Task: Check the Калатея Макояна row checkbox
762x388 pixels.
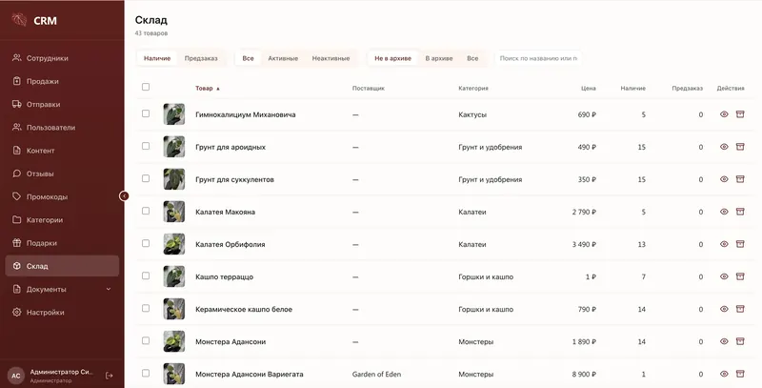Action: (146, 211)
